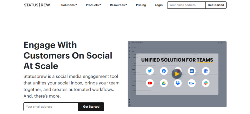The width and height of the screenshot is (250, 114).
Task: Open the Pricing page
Action: tap(141, 5)
